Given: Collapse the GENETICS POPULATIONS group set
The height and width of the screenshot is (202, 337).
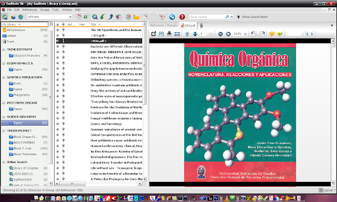Looking at the screenshot, I should [4, 77].
